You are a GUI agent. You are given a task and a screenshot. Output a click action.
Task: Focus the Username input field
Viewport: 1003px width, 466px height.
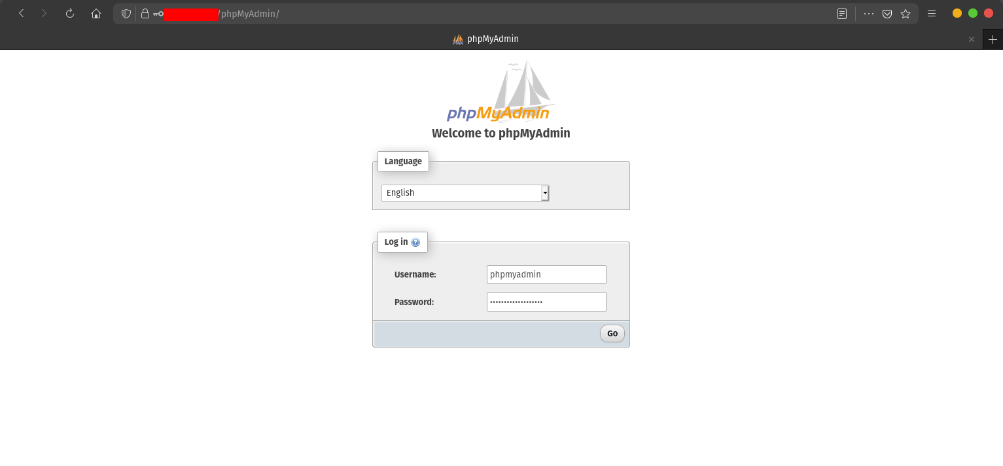[x=546, y=274]
